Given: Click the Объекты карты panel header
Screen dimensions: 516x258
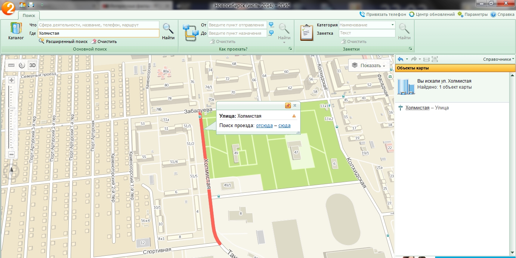Looking at the screenshot, I should coord(455,68).
